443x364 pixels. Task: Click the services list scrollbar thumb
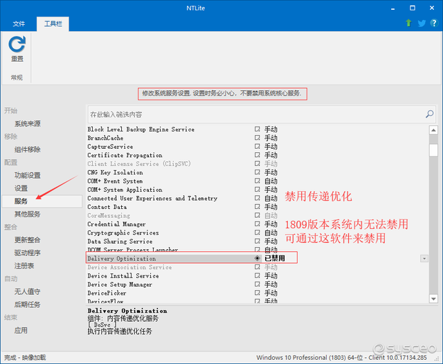pos(433,150)
